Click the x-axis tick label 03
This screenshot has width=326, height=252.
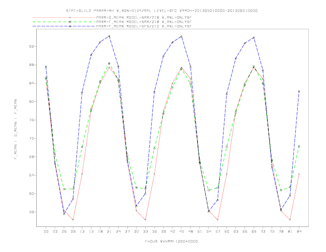click(x=55, y=231)
